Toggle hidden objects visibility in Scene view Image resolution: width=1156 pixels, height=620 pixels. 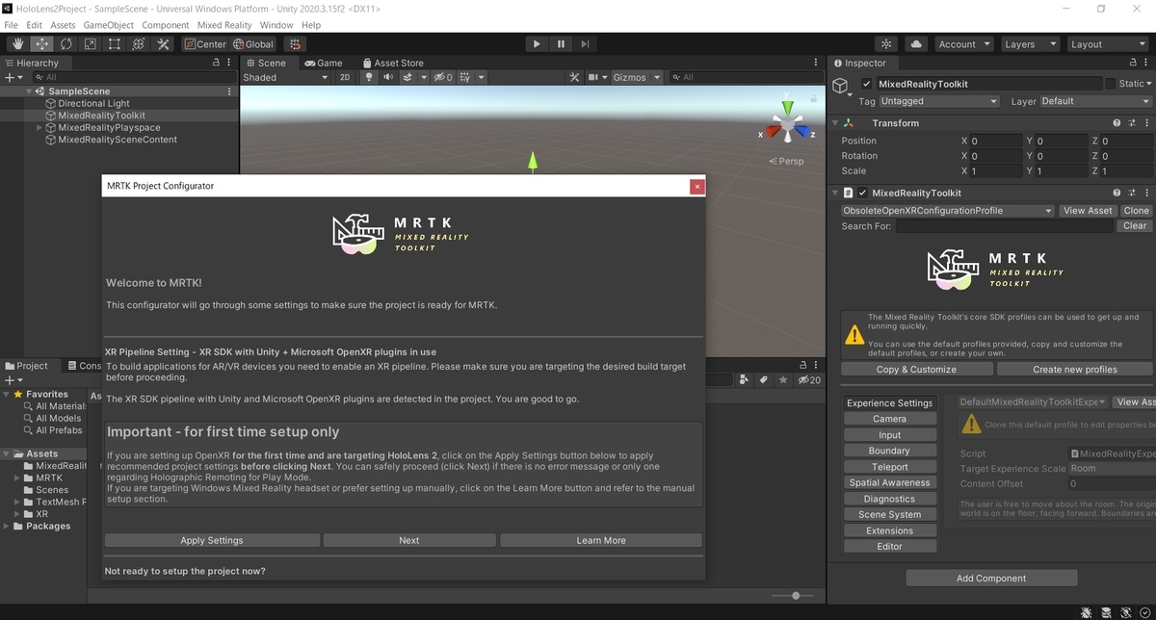pos(442,77)
